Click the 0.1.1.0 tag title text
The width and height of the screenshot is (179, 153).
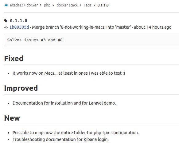click(x=18, y=21)
